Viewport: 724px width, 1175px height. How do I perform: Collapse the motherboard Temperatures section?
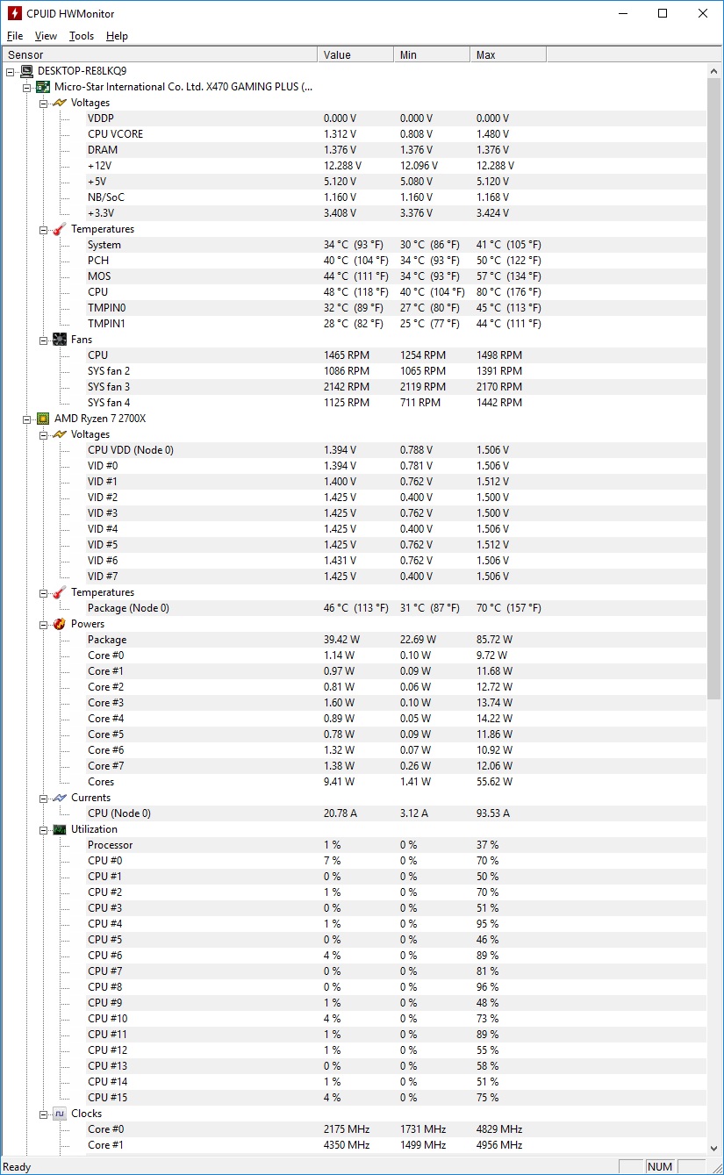(44, 229)
